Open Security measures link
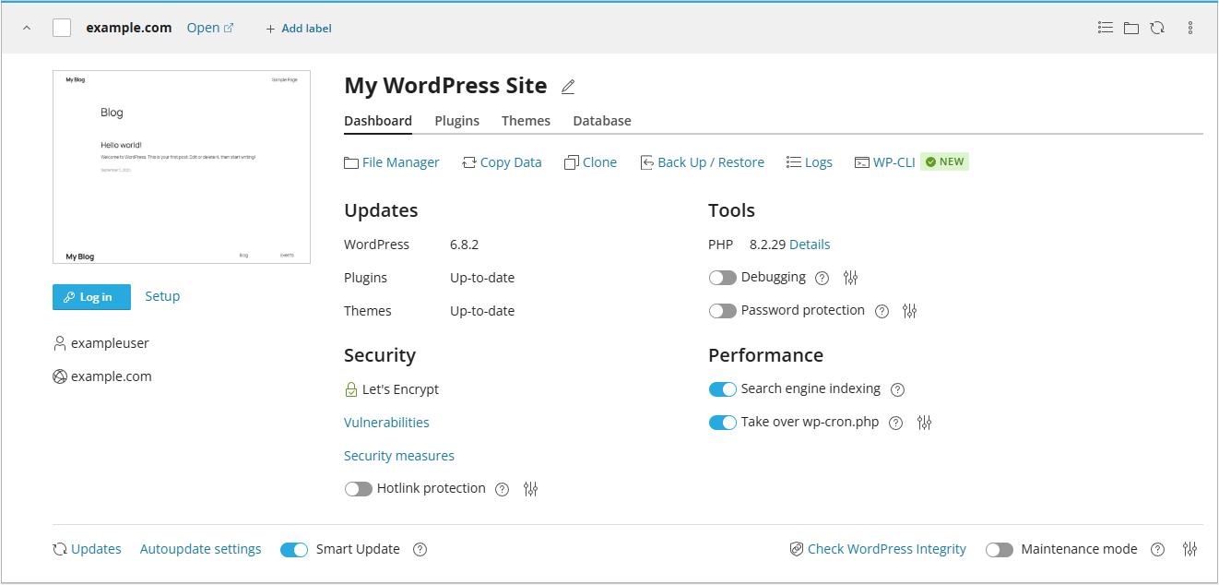This screenshot has height=585, width=1219. click(x=399, y=456)
